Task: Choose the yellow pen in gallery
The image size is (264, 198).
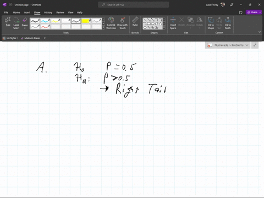Action: 56,21
